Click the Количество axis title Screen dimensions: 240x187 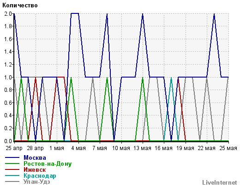(20, 6)
